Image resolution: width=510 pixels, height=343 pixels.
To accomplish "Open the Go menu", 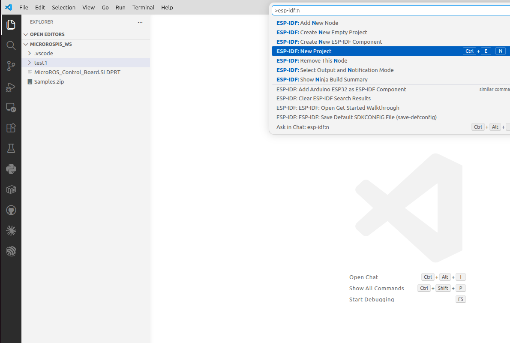I will (105, 7).
